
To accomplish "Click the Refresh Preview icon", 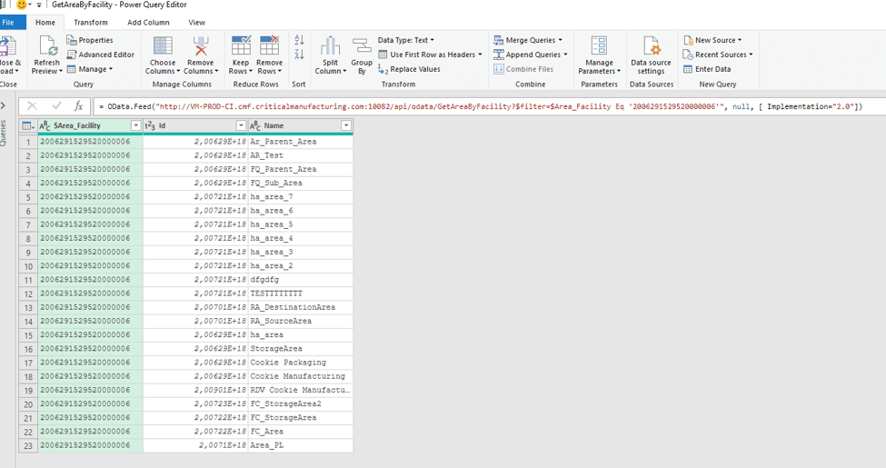I will point(47,47).
